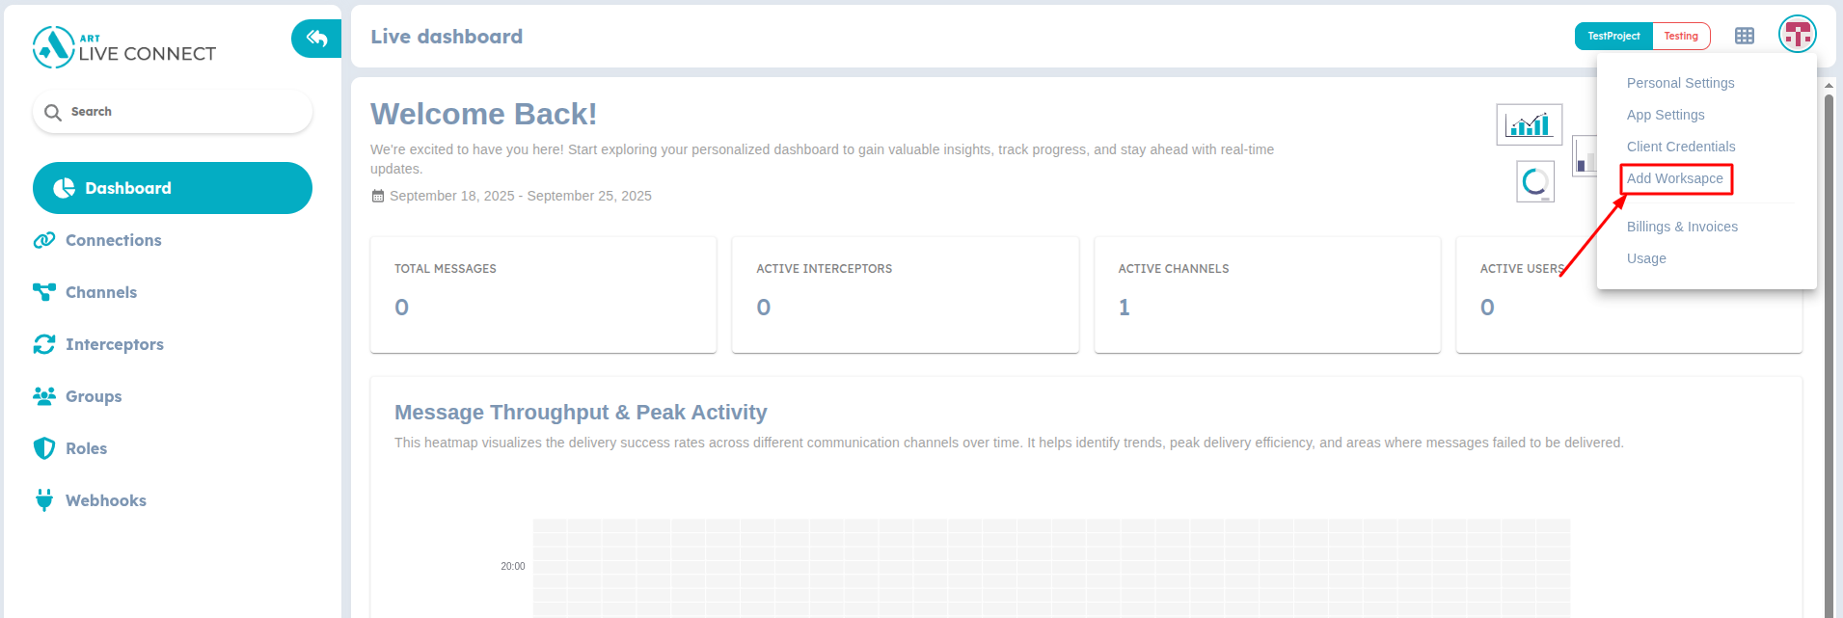Open the Webhooks section
Viewport: 1843px width, 618px height.
pyautogui.click(x=106, y=499)
